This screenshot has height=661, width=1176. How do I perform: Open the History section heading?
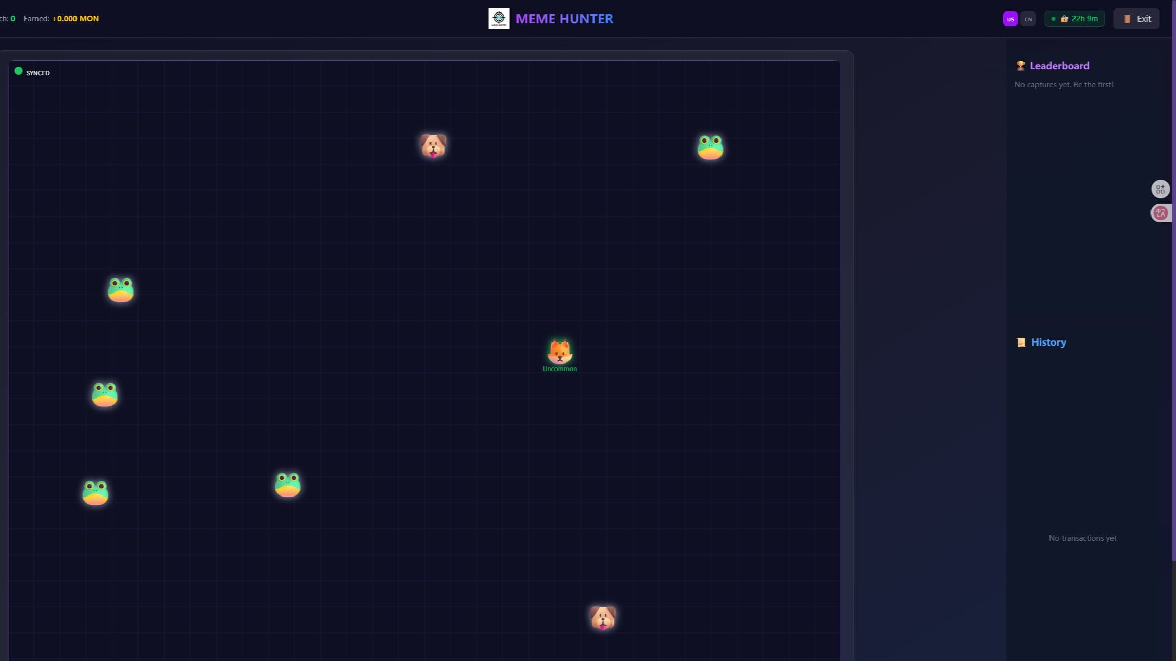1048,342
